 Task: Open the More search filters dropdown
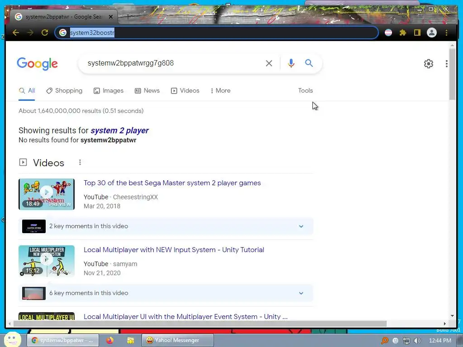(x=220, y=90)
